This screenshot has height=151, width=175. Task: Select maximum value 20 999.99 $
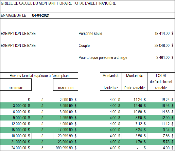click(x=67, y=136)
